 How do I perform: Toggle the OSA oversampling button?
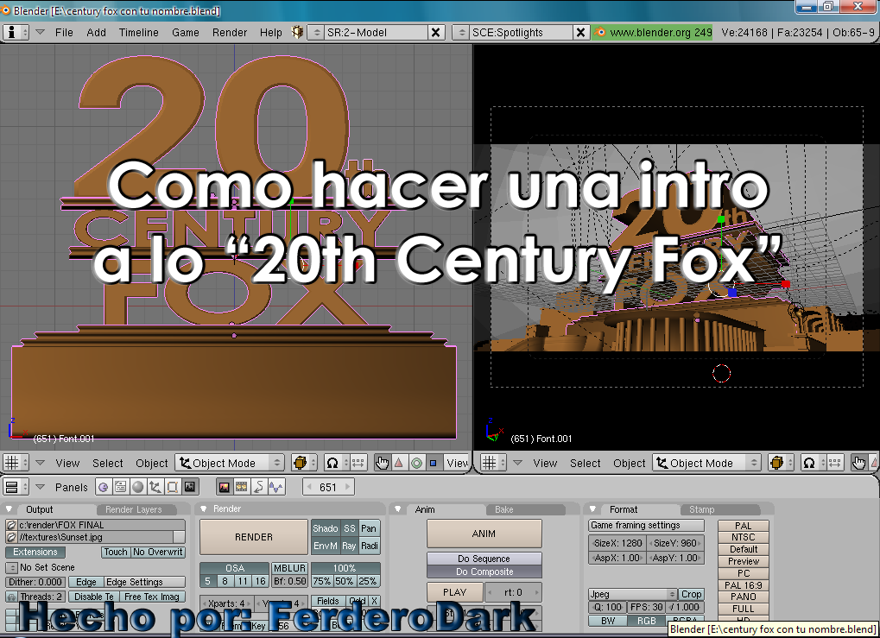[x=235, y=568]
